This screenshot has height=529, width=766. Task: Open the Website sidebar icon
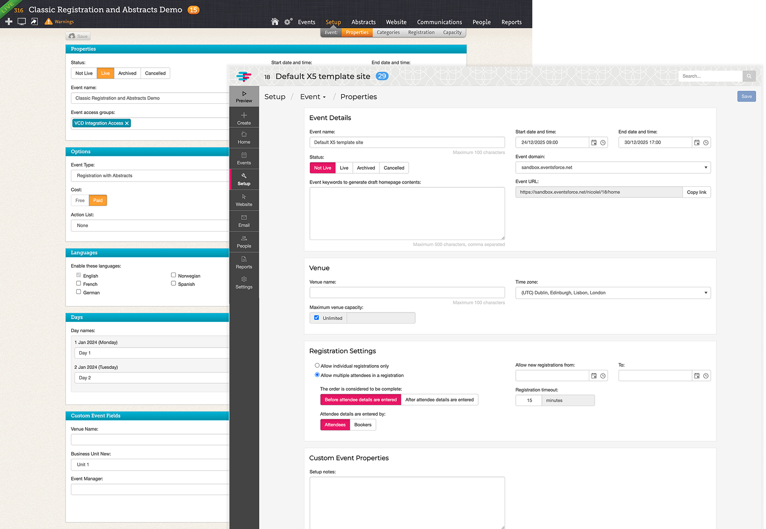(244, 197)
